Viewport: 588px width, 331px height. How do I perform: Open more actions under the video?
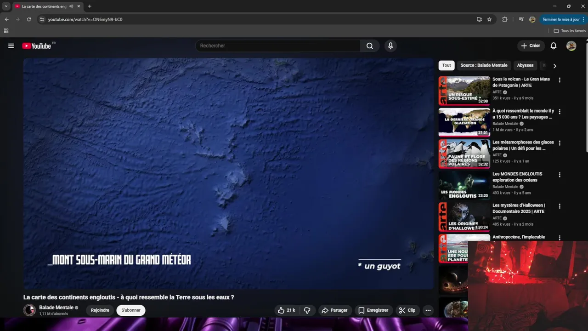pyautogui.click(x=428, y=310)
